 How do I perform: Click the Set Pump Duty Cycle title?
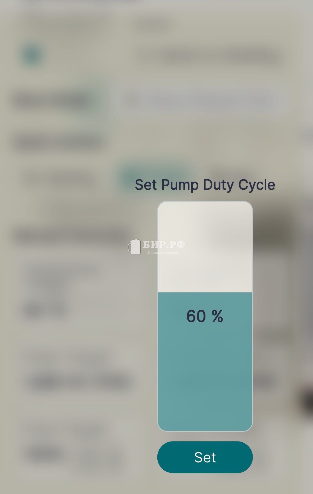[x=205, y=185]
